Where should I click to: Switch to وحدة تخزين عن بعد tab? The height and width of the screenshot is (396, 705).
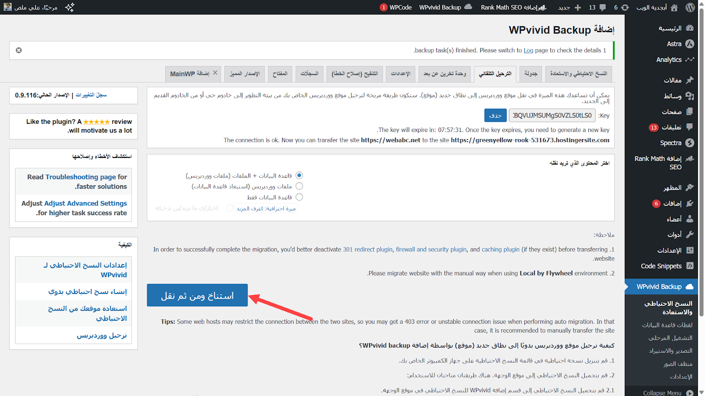click(445, 74)
